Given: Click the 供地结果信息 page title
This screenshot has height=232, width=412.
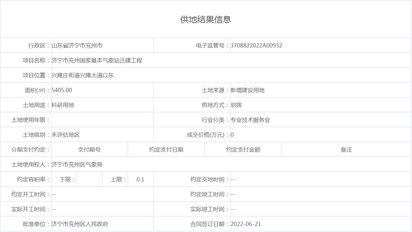Looking at the screenshot, I should pyautogui.click(x=206, y=19).
